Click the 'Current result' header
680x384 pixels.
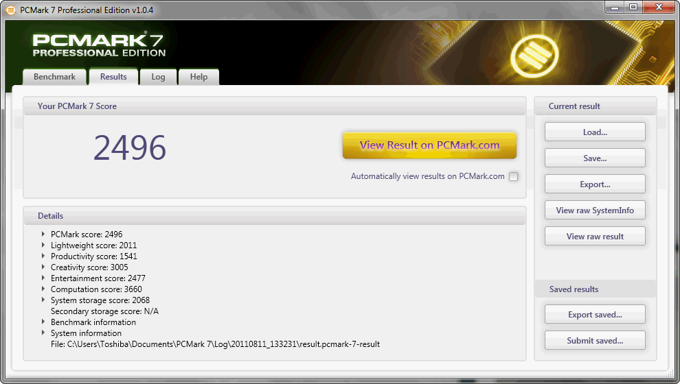point(574,106)
